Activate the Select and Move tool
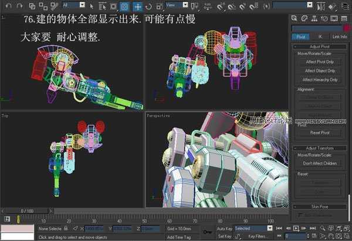The width and height of the screenshot is (352, 241). pyautogui.click(x=138, y=6)
